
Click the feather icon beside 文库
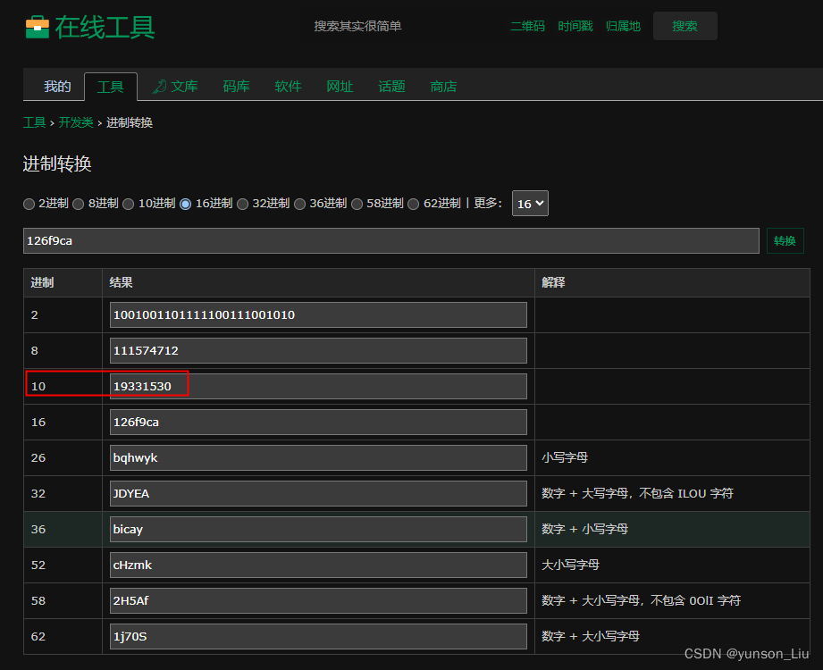pyautogui.click(x=161, y=86)
